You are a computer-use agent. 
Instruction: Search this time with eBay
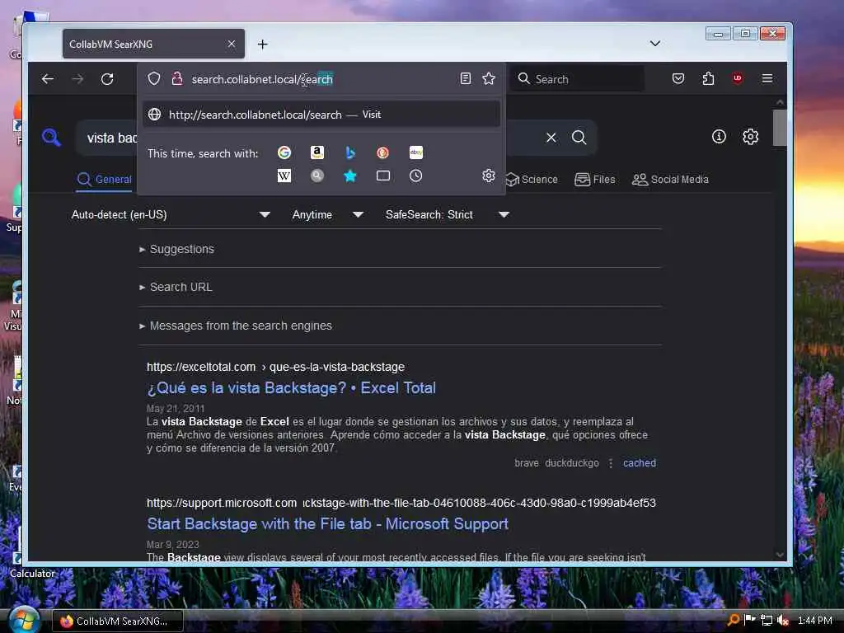416,152
